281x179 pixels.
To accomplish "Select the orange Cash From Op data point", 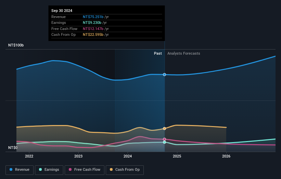I will [165, 128].
